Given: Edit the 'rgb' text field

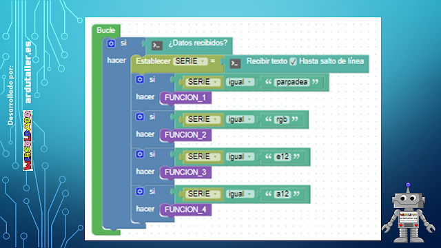Looking at the screenshot, I should point(281,119).
